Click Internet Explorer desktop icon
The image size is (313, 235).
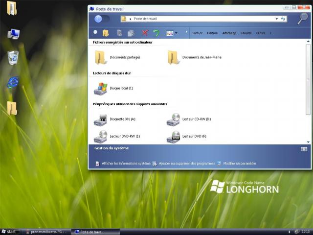pos(13,82)
